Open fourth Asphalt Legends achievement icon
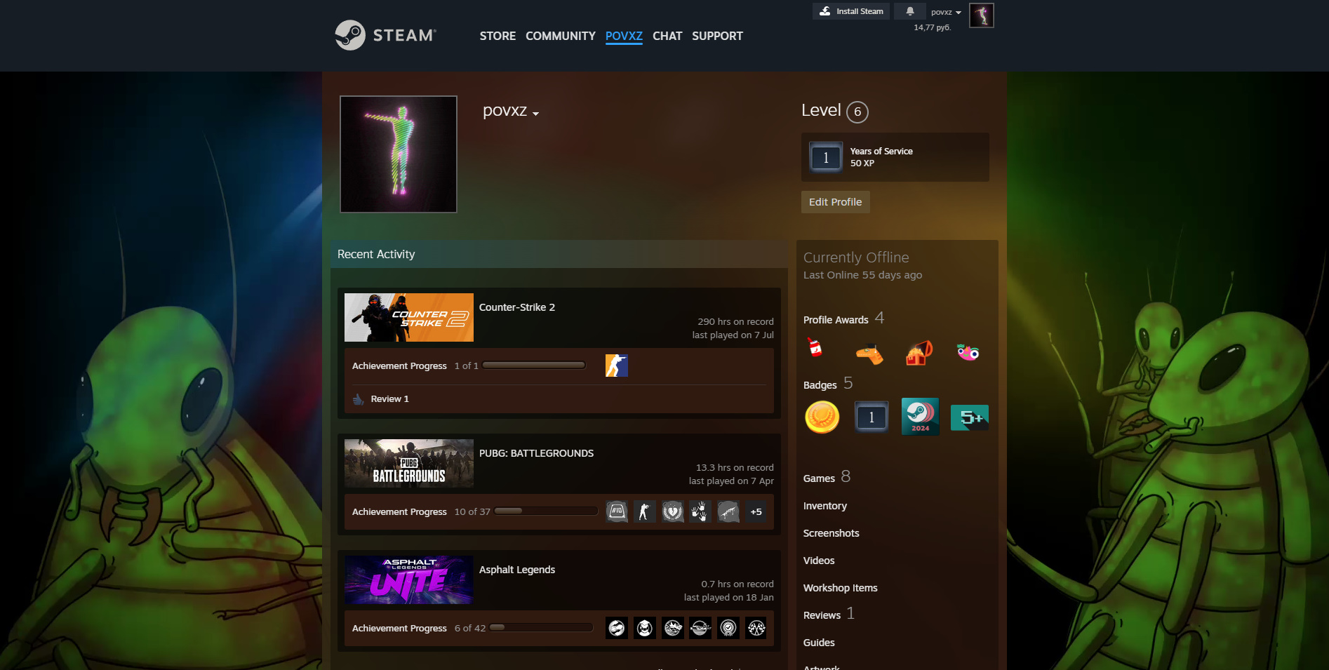 (700, 628)
